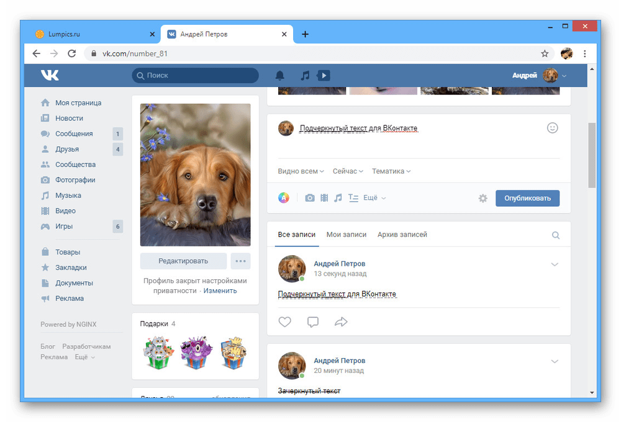Image resolution: width=621 pixels, height=422 pixels.
Task: Open Видео in sidebar
Action: click(x=65, y=210)
